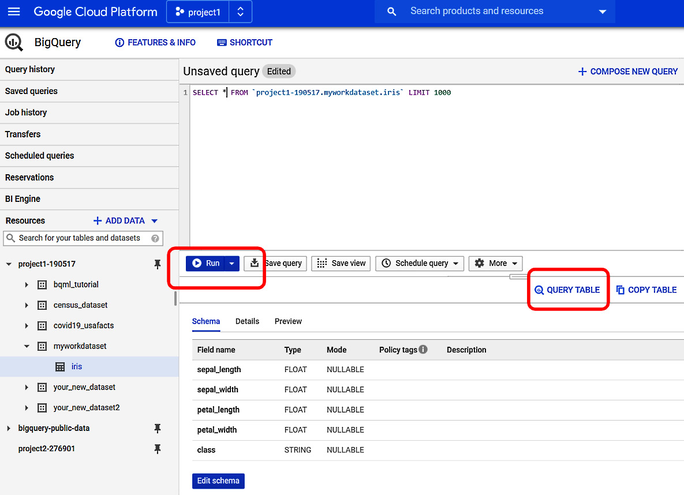Expand the your_new_dataset dataset
The image size is (684, 495).
tap(27, 387)
